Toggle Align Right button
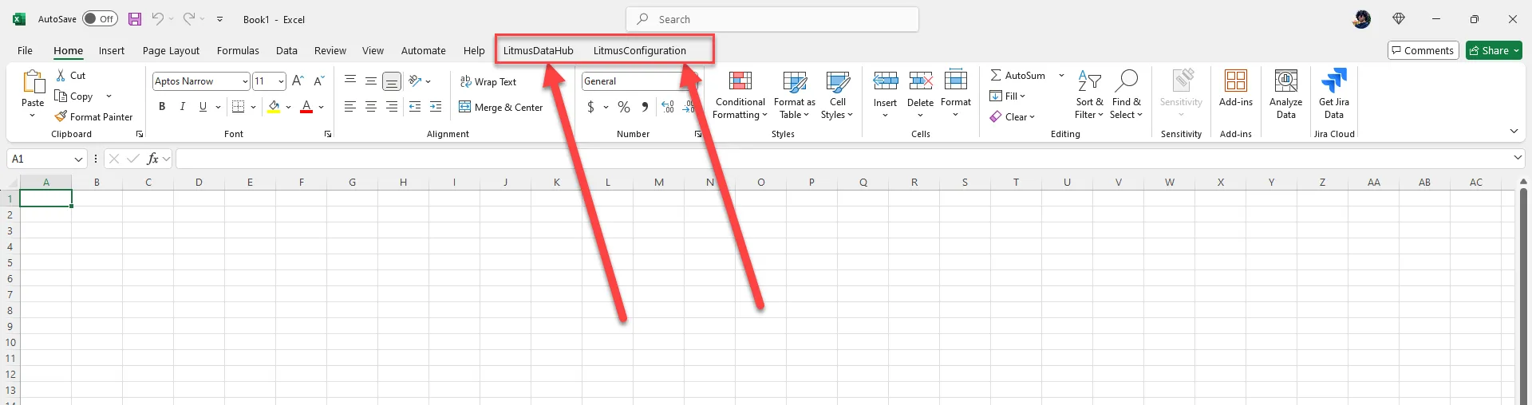Screen dimensions: 1532x405 [x=392, y=107]
